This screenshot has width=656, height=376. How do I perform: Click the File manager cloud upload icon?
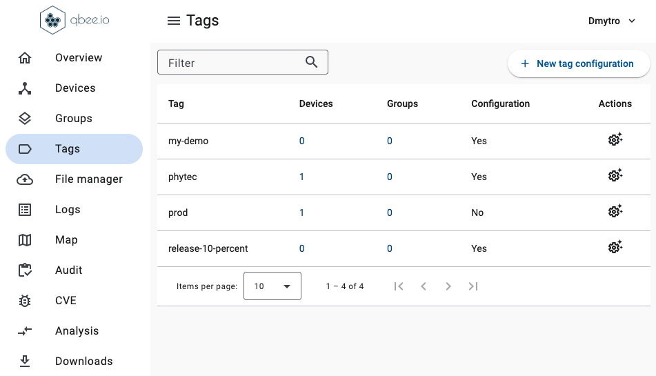(25, 179)
